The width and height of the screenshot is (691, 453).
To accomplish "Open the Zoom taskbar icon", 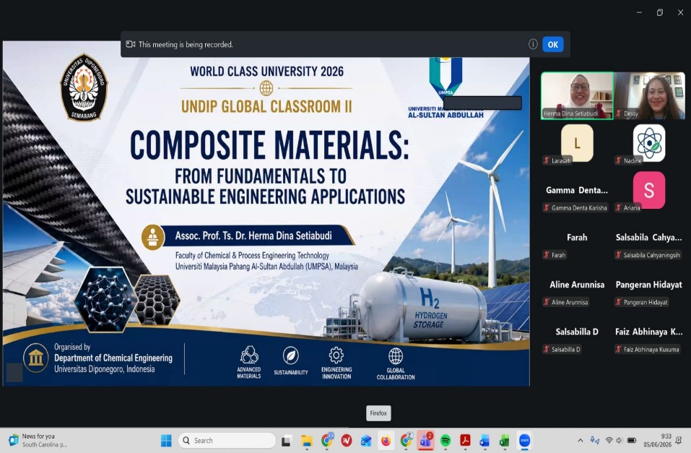I will 524,441.
